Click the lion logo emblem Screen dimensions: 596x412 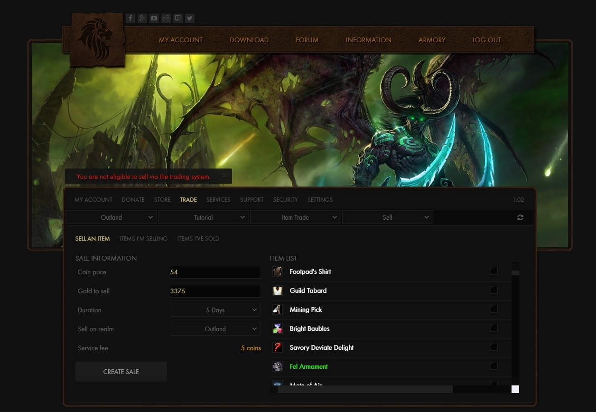click(x=97, y=40)
